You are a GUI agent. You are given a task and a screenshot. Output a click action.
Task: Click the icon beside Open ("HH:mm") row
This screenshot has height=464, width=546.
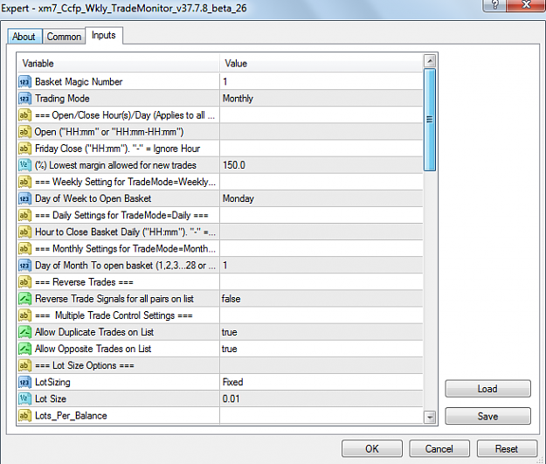point(24,132)
